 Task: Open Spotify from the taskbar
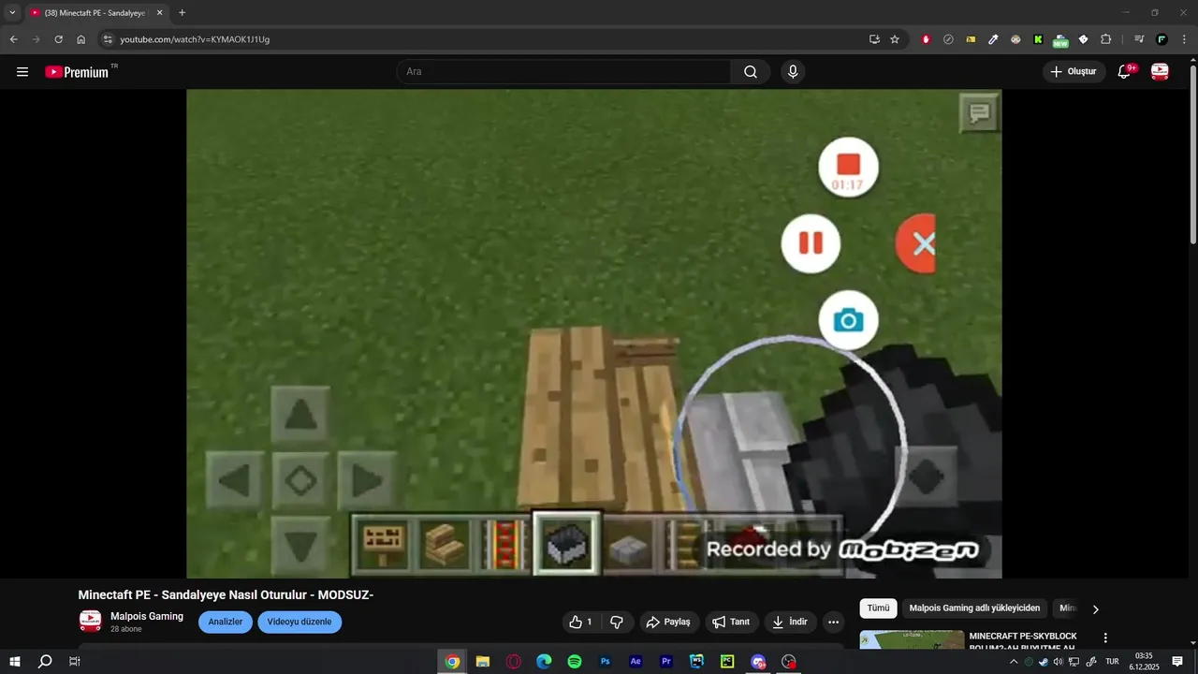pyautogui.click(x=575, y=662)
